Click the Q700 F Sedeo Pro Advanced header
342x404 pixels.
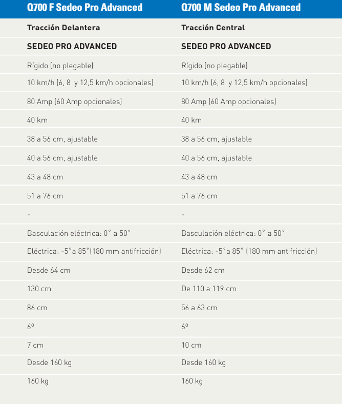[84, 8]
